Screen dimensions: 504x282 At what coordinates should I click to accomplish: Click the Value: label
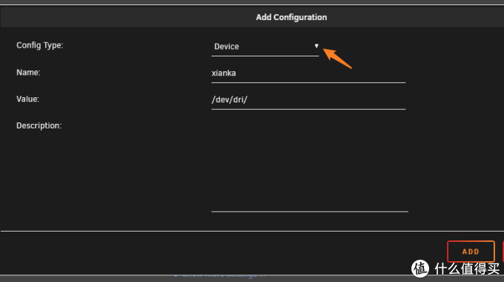(27, 99)
